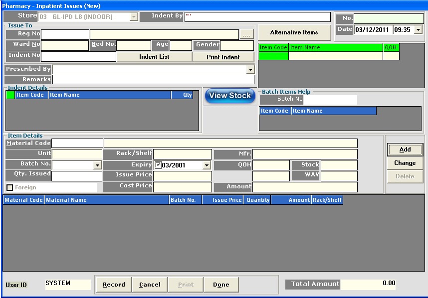
Task: Click Print Indent
Action: click(223, 56)
